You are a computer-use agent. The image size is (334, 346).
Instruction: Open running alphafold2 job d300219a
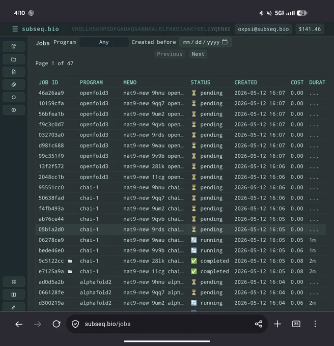point(181,303)
